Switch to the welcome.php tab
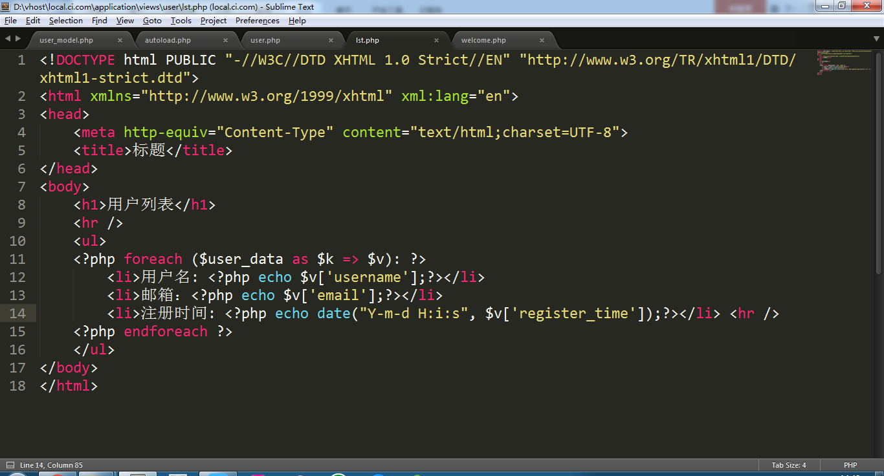Screen dimensions: 884x476 (483, 40)
